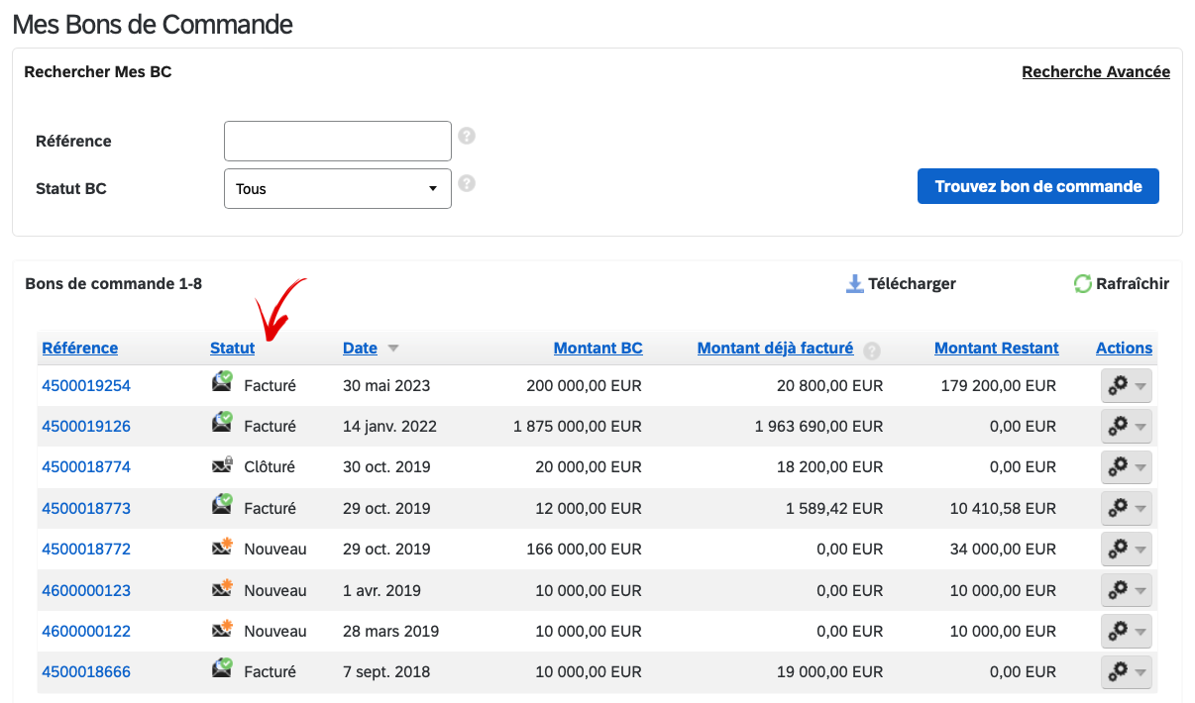The width and height of the screenshot is (1195, 703).
Task: Open actions gear menu for order 4500018774
Action: coord(1127,467)
